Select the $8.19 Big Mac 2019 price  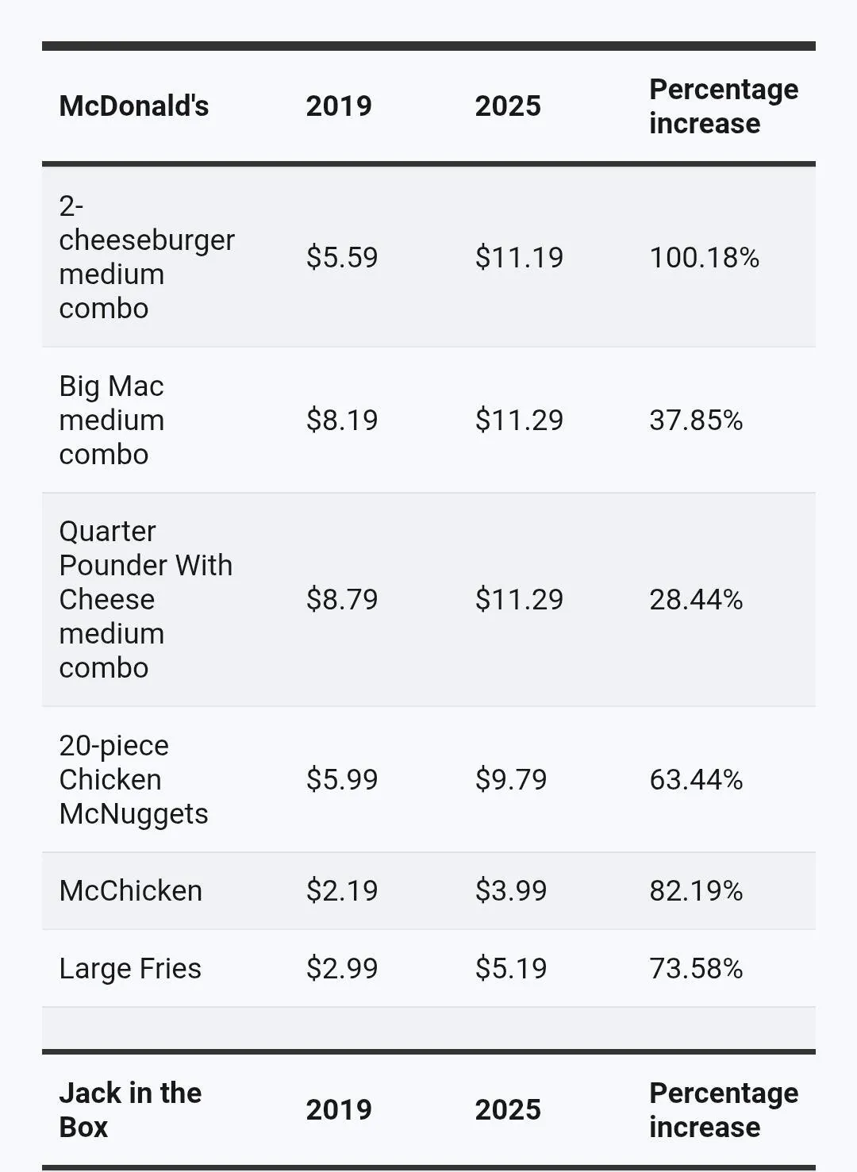click(342, 420)
